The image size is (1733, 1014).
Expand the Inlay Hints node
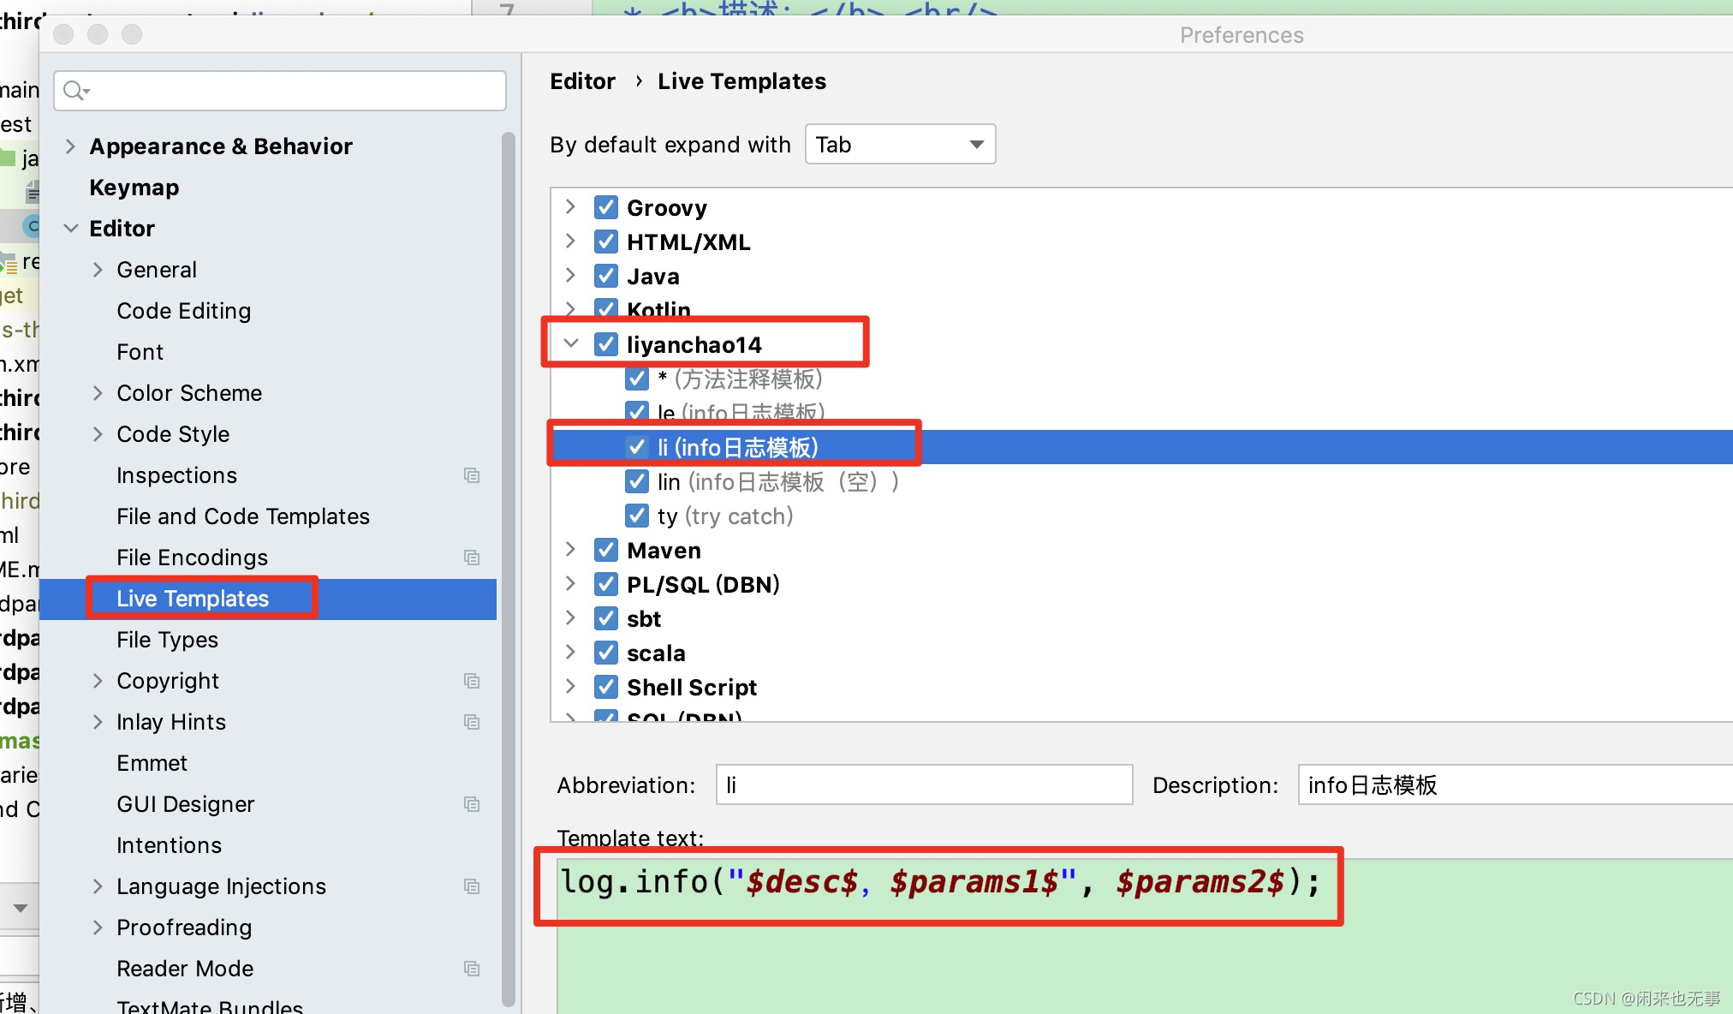pyautogui.click(x=98, y=722)
